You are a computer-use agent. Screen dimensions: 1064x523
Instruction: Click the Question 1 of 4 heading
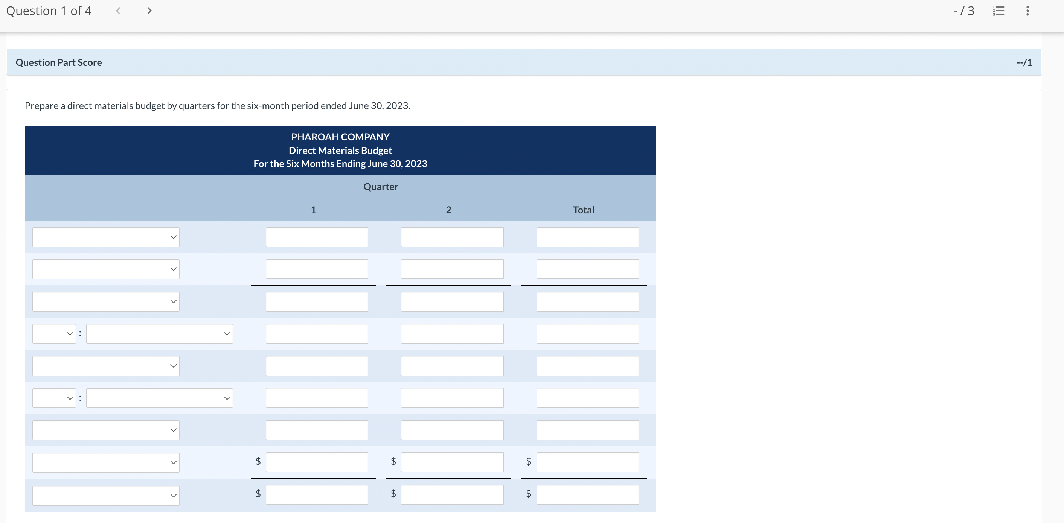coord(48,11)
